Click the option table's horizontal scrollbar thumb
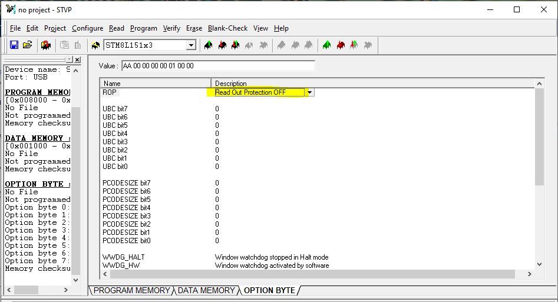The width and height of the screenshot is (558, 302). 312,274
